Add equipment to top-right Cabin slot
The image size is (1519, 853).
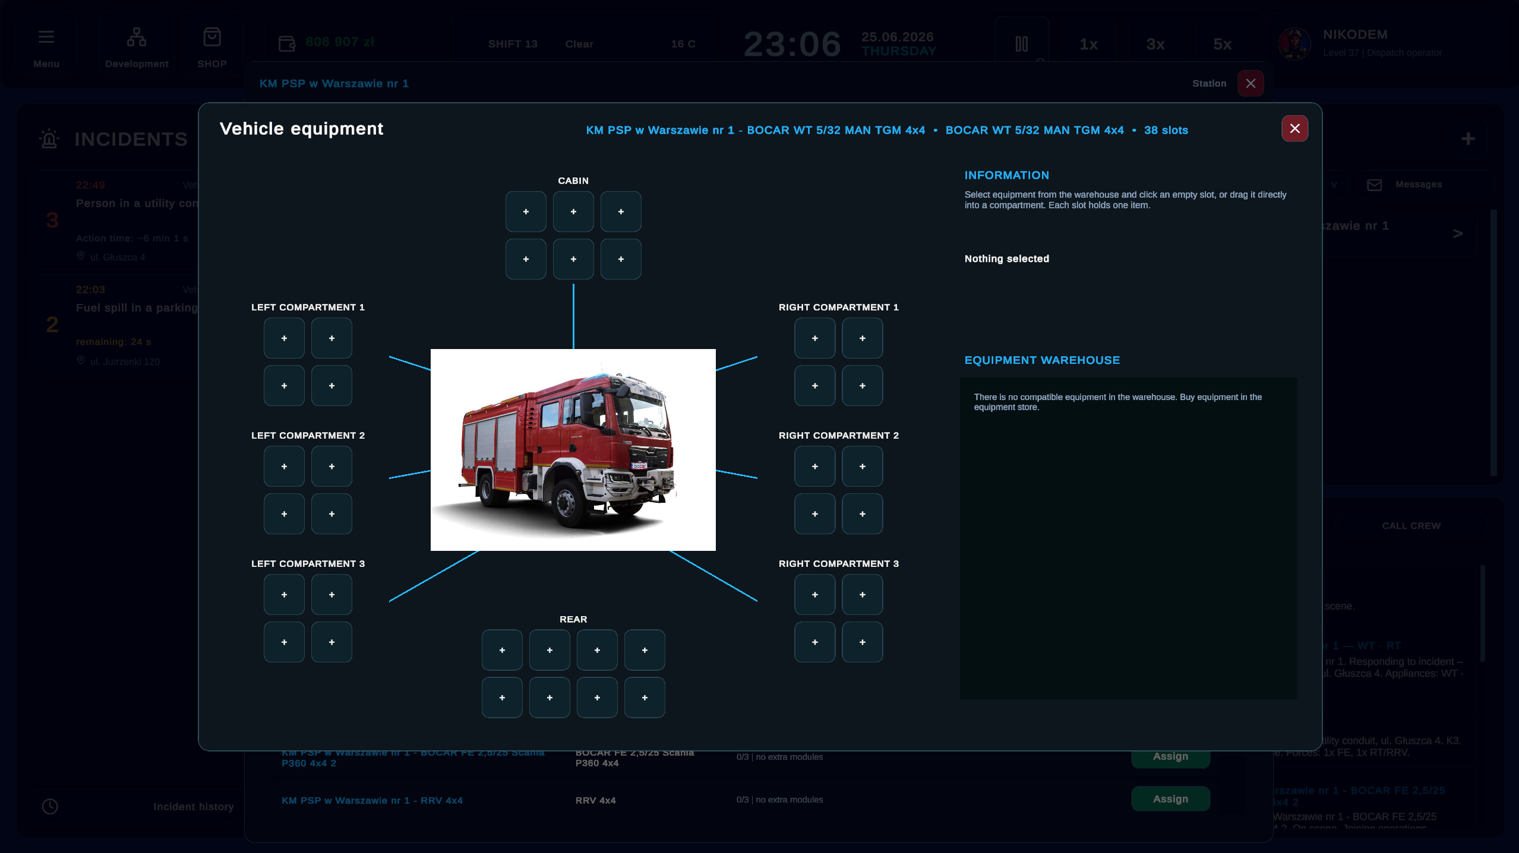coord(621,212)
